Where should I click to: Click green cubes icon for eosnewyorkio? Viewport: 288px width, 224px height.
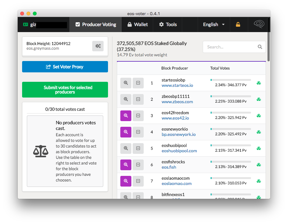[x=259, y=132]
